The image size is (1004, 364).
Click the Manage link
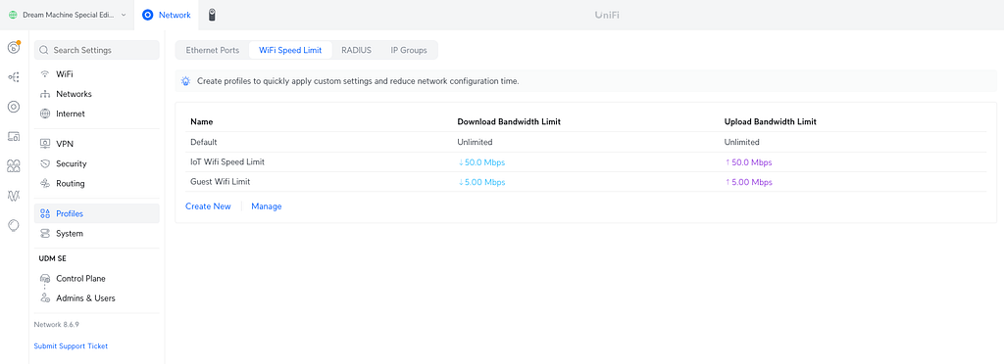(x=267, y=206)
